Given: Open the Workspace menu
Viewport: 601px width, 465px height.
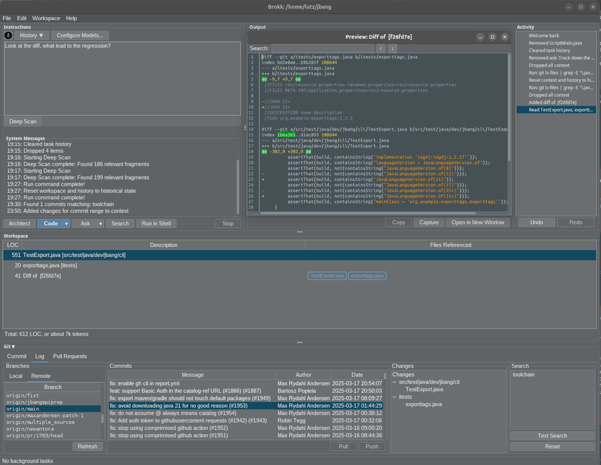Looking at the screenshot, I should click(x=46, y=18).
